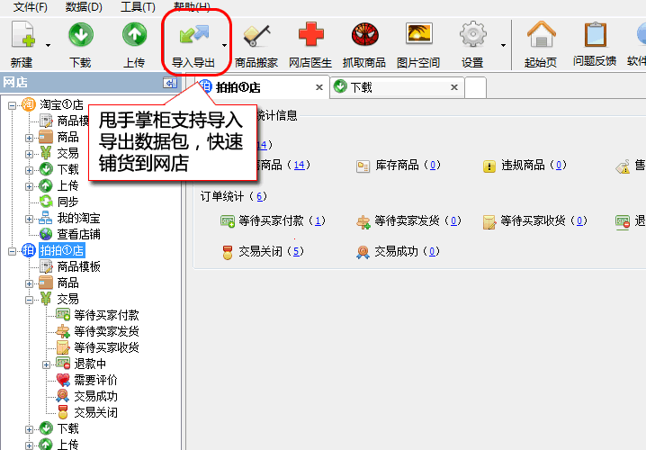Expand 商品 under 拍拍①店

coord(29,283)
